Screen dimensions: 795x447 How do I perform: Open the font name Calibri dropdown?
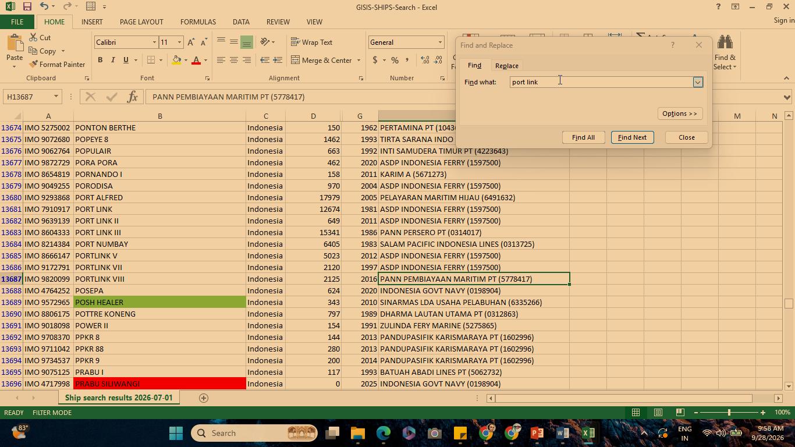pyautogui.click(x=154, y=42)
